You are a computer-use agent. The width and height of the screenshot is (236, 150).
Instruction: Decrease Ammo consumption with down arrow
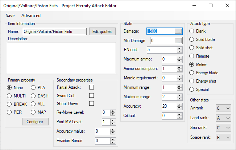[x=179, y=70]
